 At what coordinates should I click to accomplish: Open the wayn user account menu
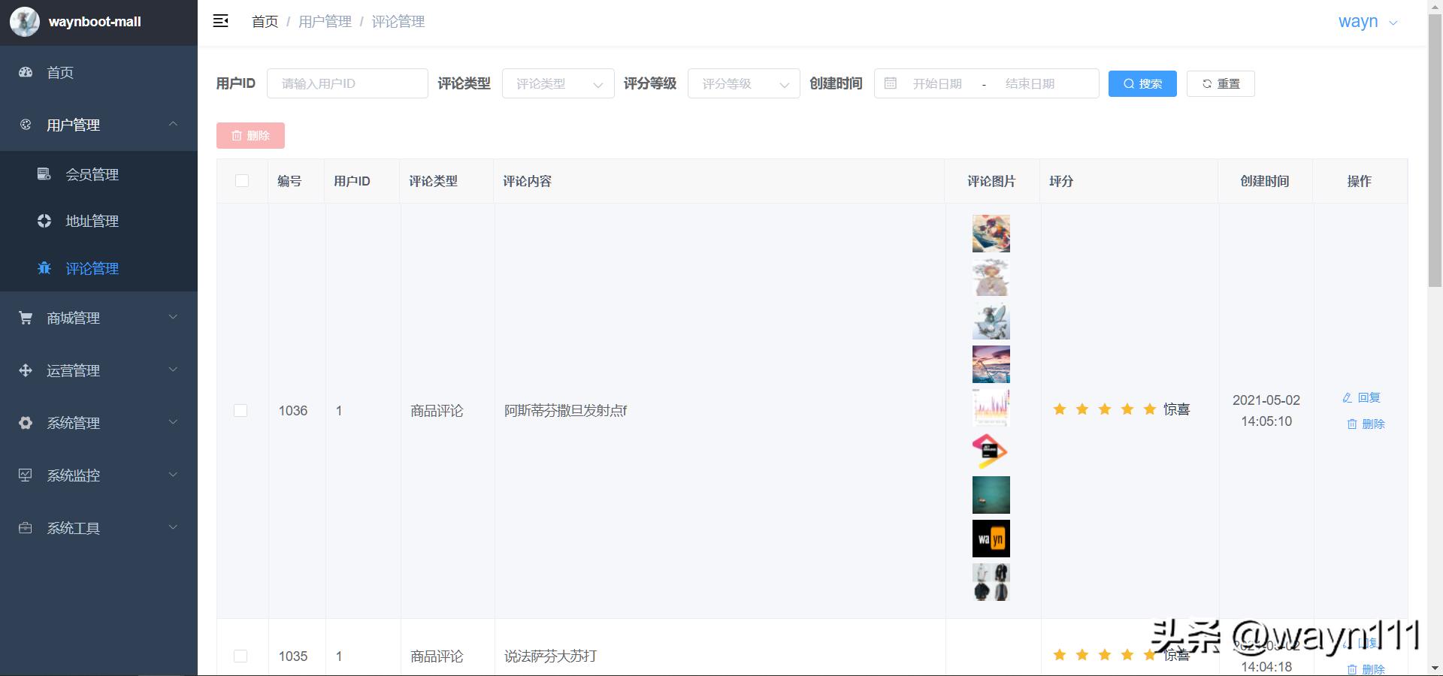[1367, 21]
